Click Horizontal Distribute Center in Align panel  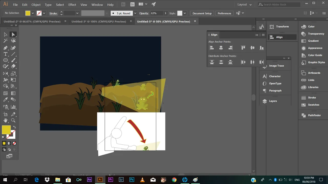(x=252, y=62)
